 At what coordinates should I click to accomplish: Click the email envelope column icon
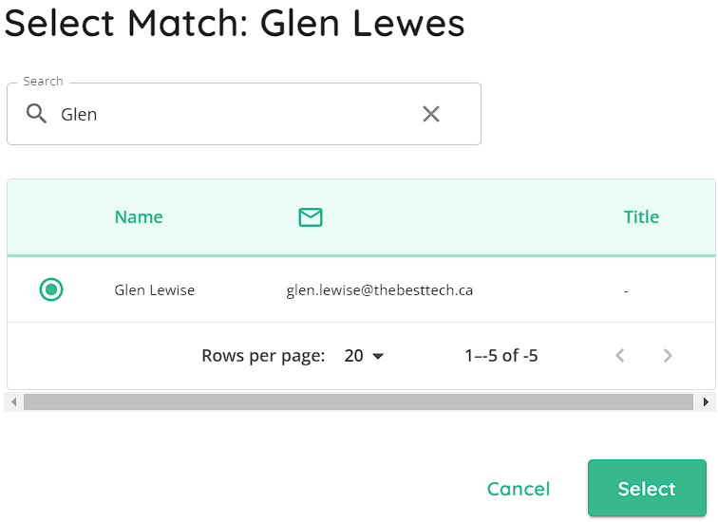pyautogui.click(x=311, y=216)
